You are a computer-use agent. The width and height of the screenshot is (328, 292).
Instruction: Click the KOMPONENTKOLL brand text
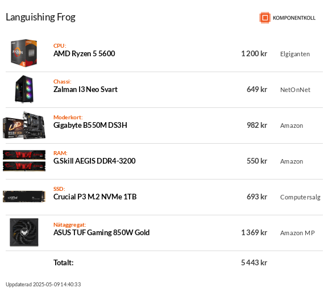click(x=294, y=18)
